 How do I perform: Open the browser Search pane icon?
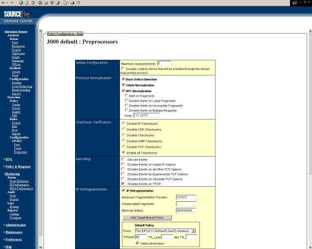pos(40,3)
